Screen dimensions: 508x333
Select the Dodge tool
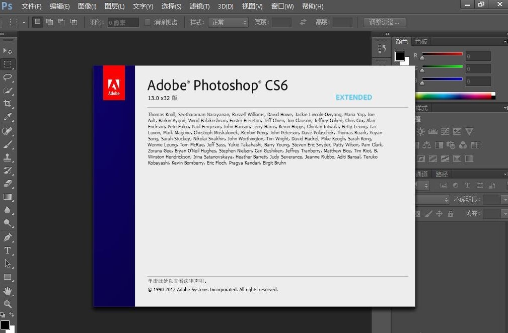pyautogui.click(x=8, y=223)
